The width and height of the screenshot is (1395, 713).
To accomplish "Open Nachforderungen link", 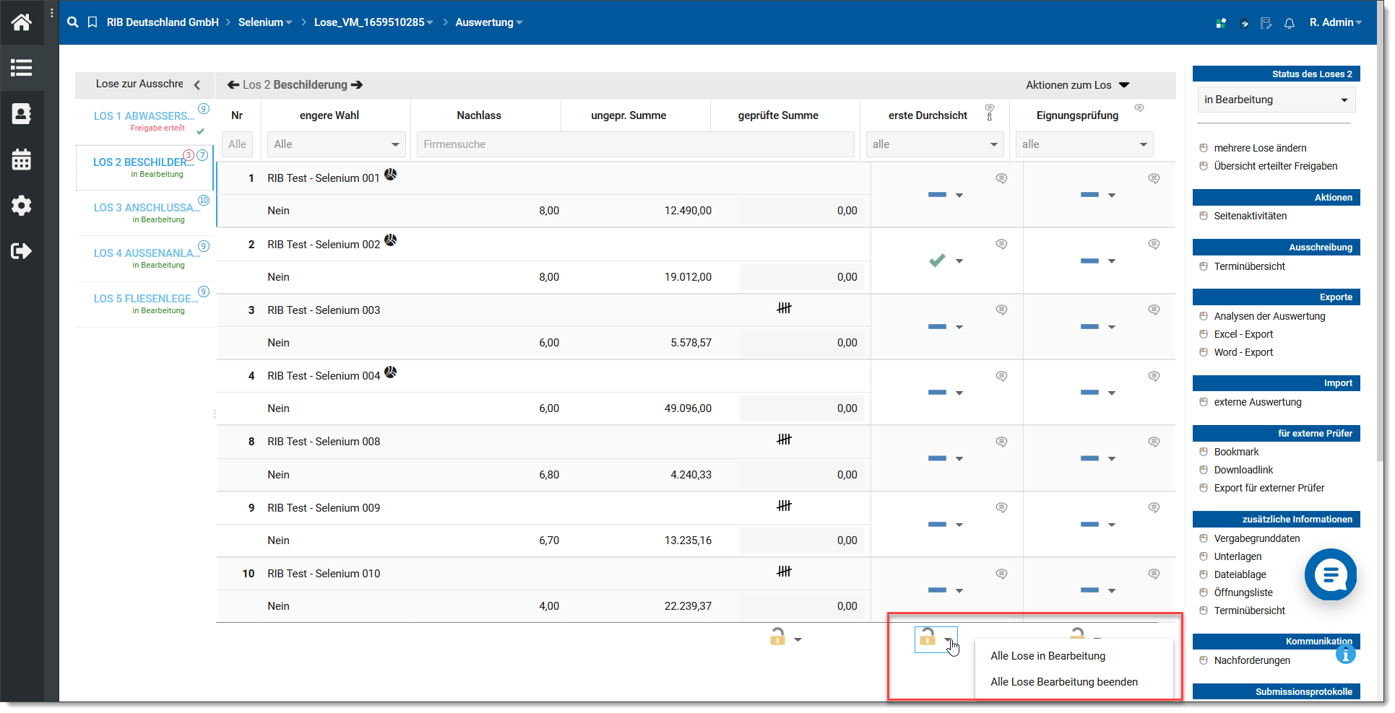I will (x=1252, y=660).
